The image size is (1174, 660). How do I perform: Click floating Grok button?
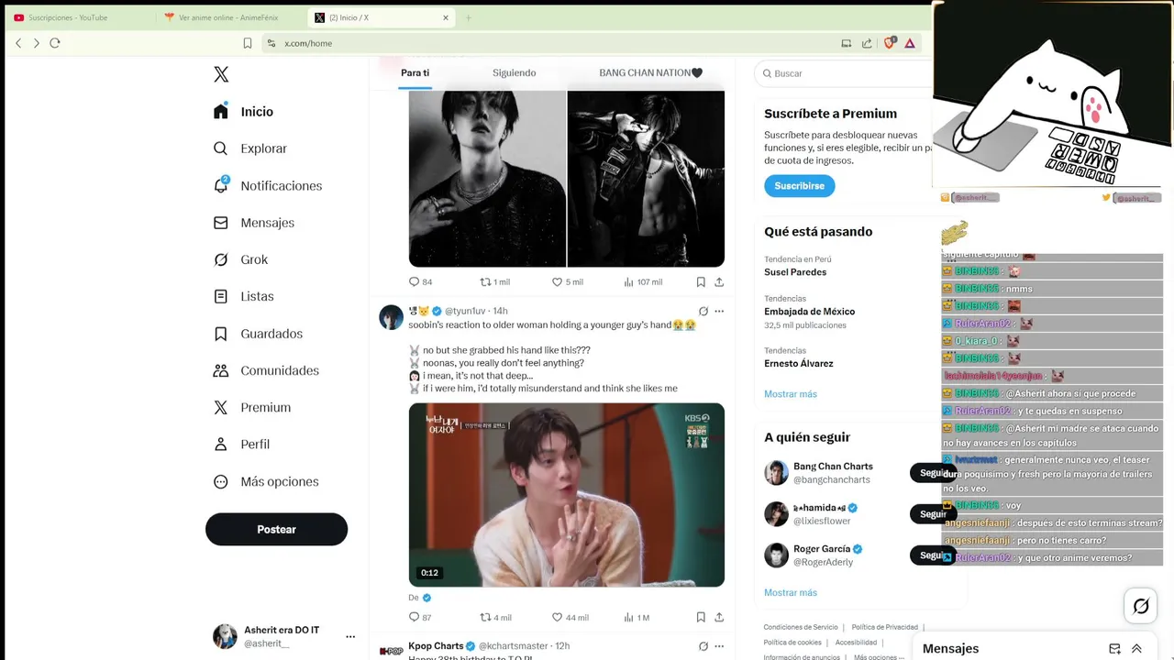[1141, 606]
